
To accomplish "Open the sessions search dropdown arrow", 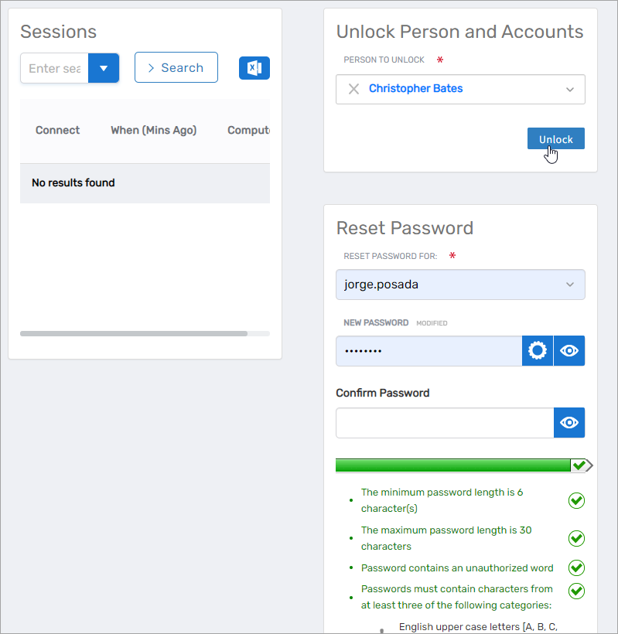I will pyautogui.click(x=103, y=67).
